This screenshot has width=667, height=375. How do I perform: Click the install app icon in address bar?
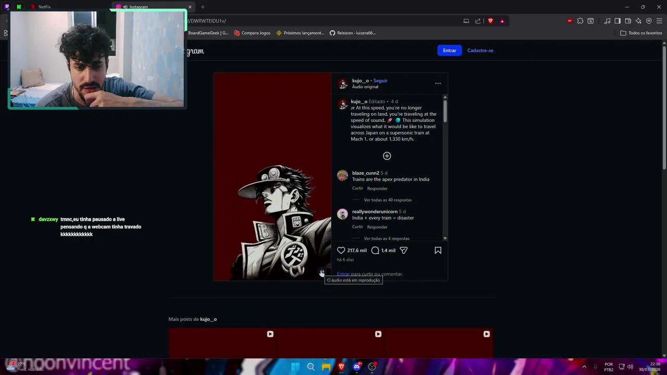point(466,21)
